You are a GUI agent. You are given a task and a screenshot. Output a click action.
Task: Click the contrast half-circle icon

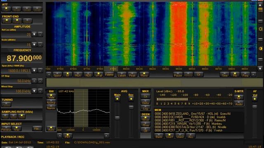pyautogui.click(x=260, y=49)
